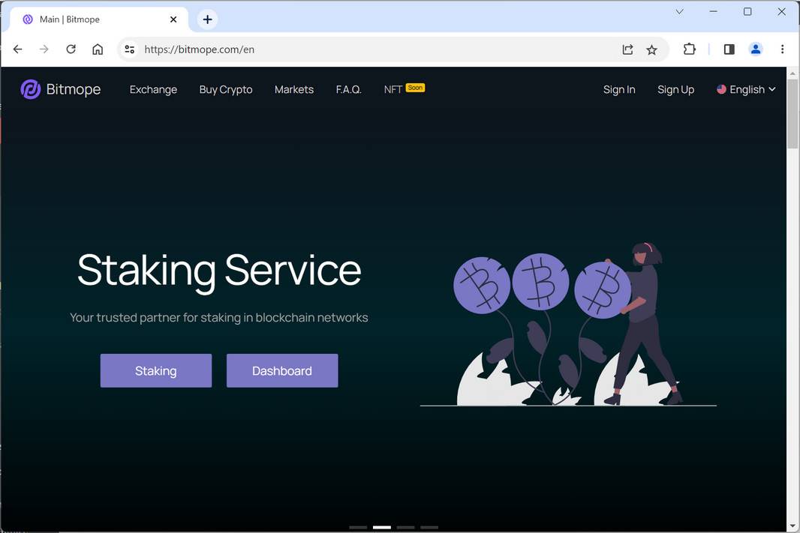The image size is (800, 533).
Task: Click the profile account icon
Action: pos(756,49)
